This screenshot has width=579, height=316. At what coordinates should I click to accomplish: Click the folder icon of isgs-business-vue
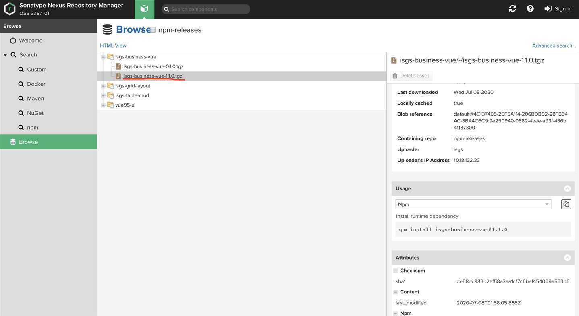(110, 57)
